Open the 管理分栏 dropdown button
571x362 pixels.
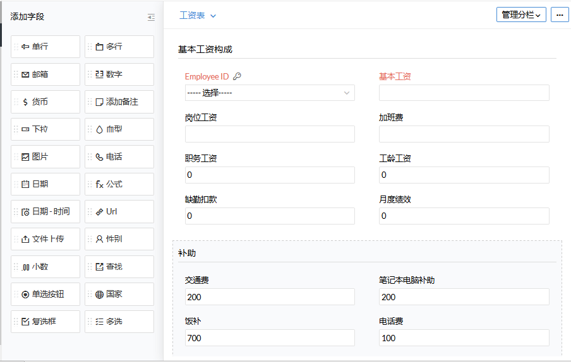click(x=521, y=15)
